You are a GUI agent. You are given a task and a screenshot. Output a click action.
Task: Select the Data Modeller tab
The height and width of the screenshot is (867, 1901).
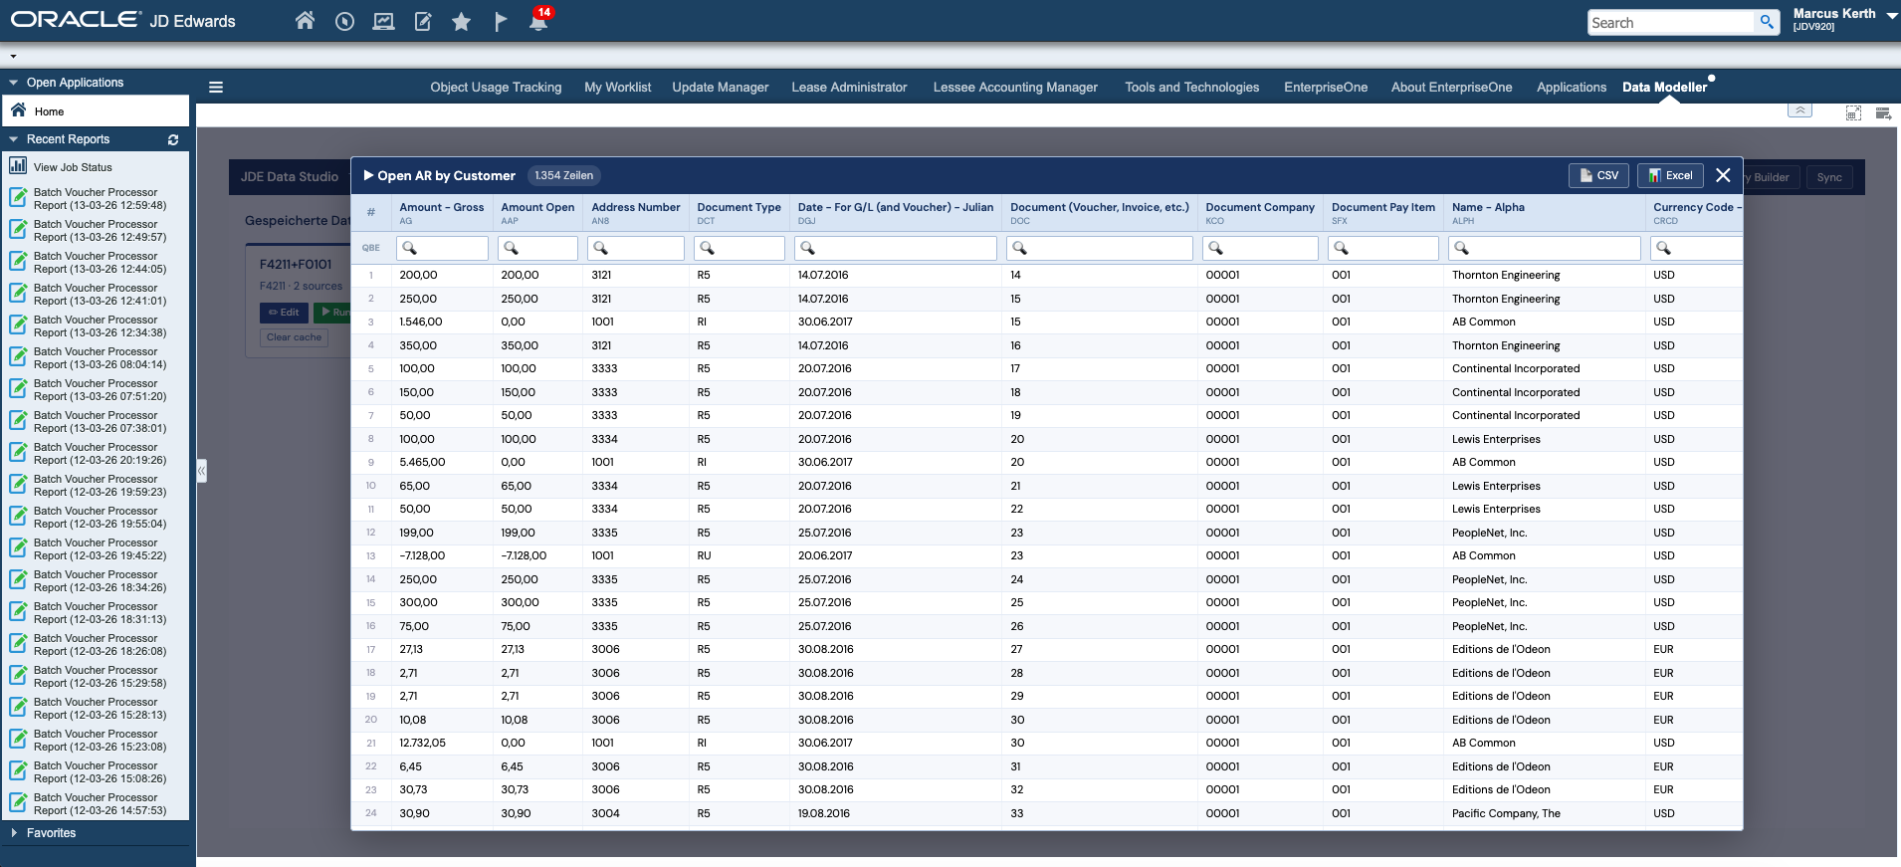(x=1664, y=88)
